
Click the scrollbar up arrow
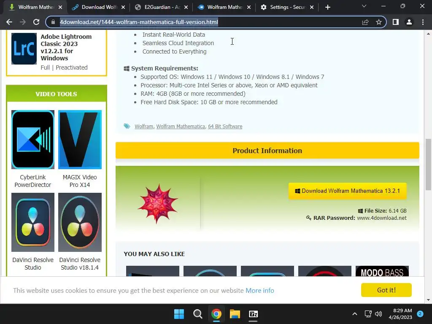tap(428, 34)
